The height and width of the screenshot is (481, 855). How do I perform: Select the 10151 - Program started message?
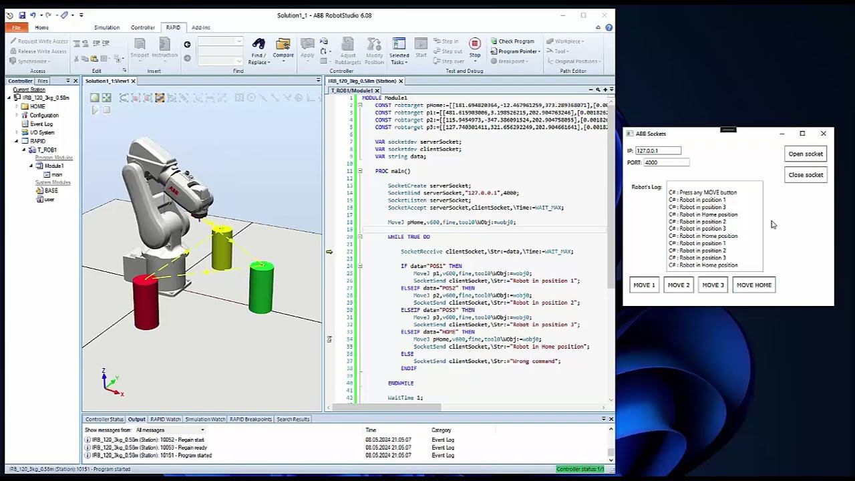148,456
